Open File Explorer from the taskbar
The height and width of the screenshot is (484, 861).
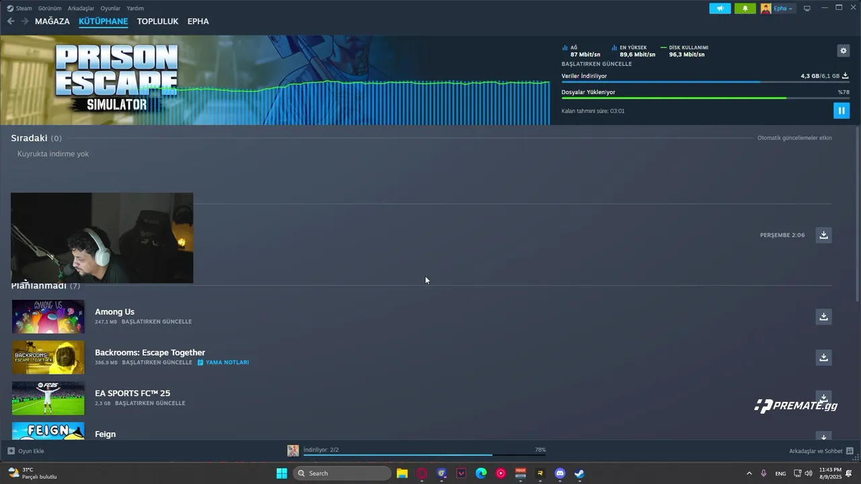point(402,473)
